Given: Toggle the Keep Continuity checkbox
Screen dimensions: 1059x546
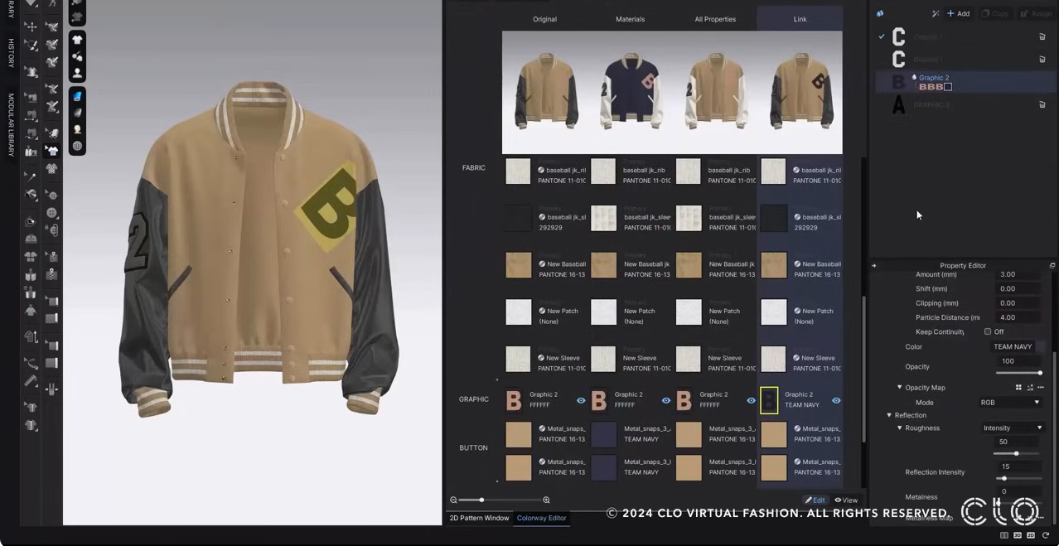Looking at the screenshot, I should click(988, 331).
